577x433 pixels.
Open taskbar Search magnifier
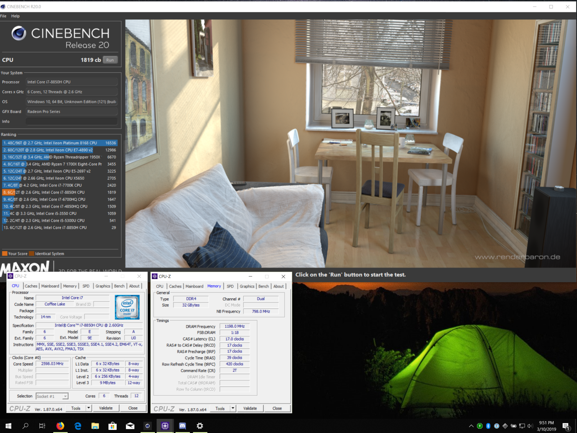(26, 426)
